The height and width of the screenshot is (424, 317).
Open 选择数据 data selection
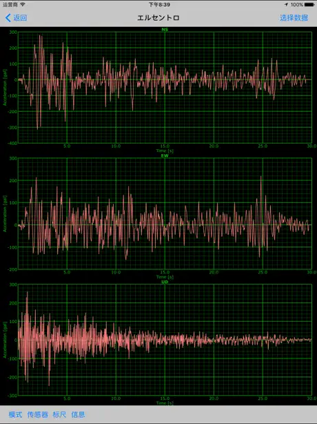[x=294, y=18]
